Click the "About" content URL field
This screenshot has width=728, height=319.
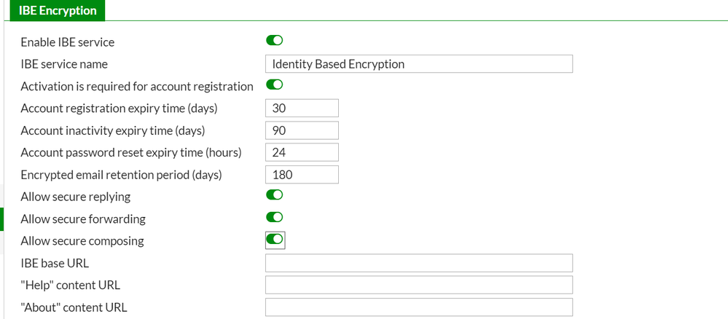(419, 307)
